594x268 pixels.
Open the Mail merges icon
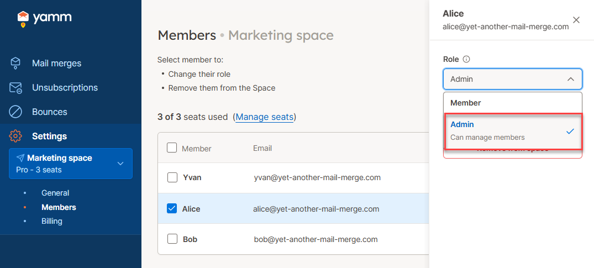[x=15, y=63]
